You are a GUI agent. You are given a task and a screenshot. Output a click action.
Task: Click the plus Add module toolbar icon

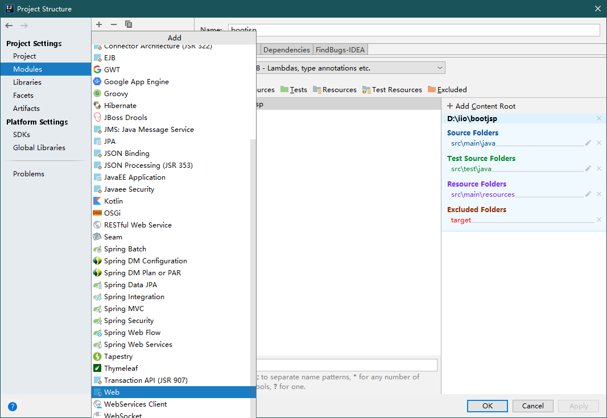pos(99,24)
